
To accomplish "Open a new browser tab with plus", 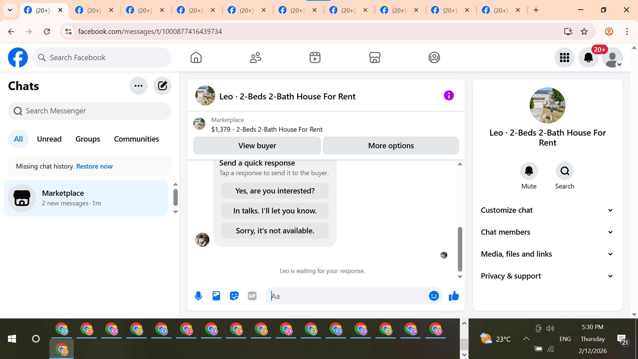I will (536, 10).
